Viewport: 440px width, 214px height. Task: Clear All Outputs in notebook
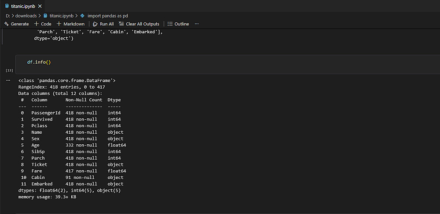[x=139, y=24]
